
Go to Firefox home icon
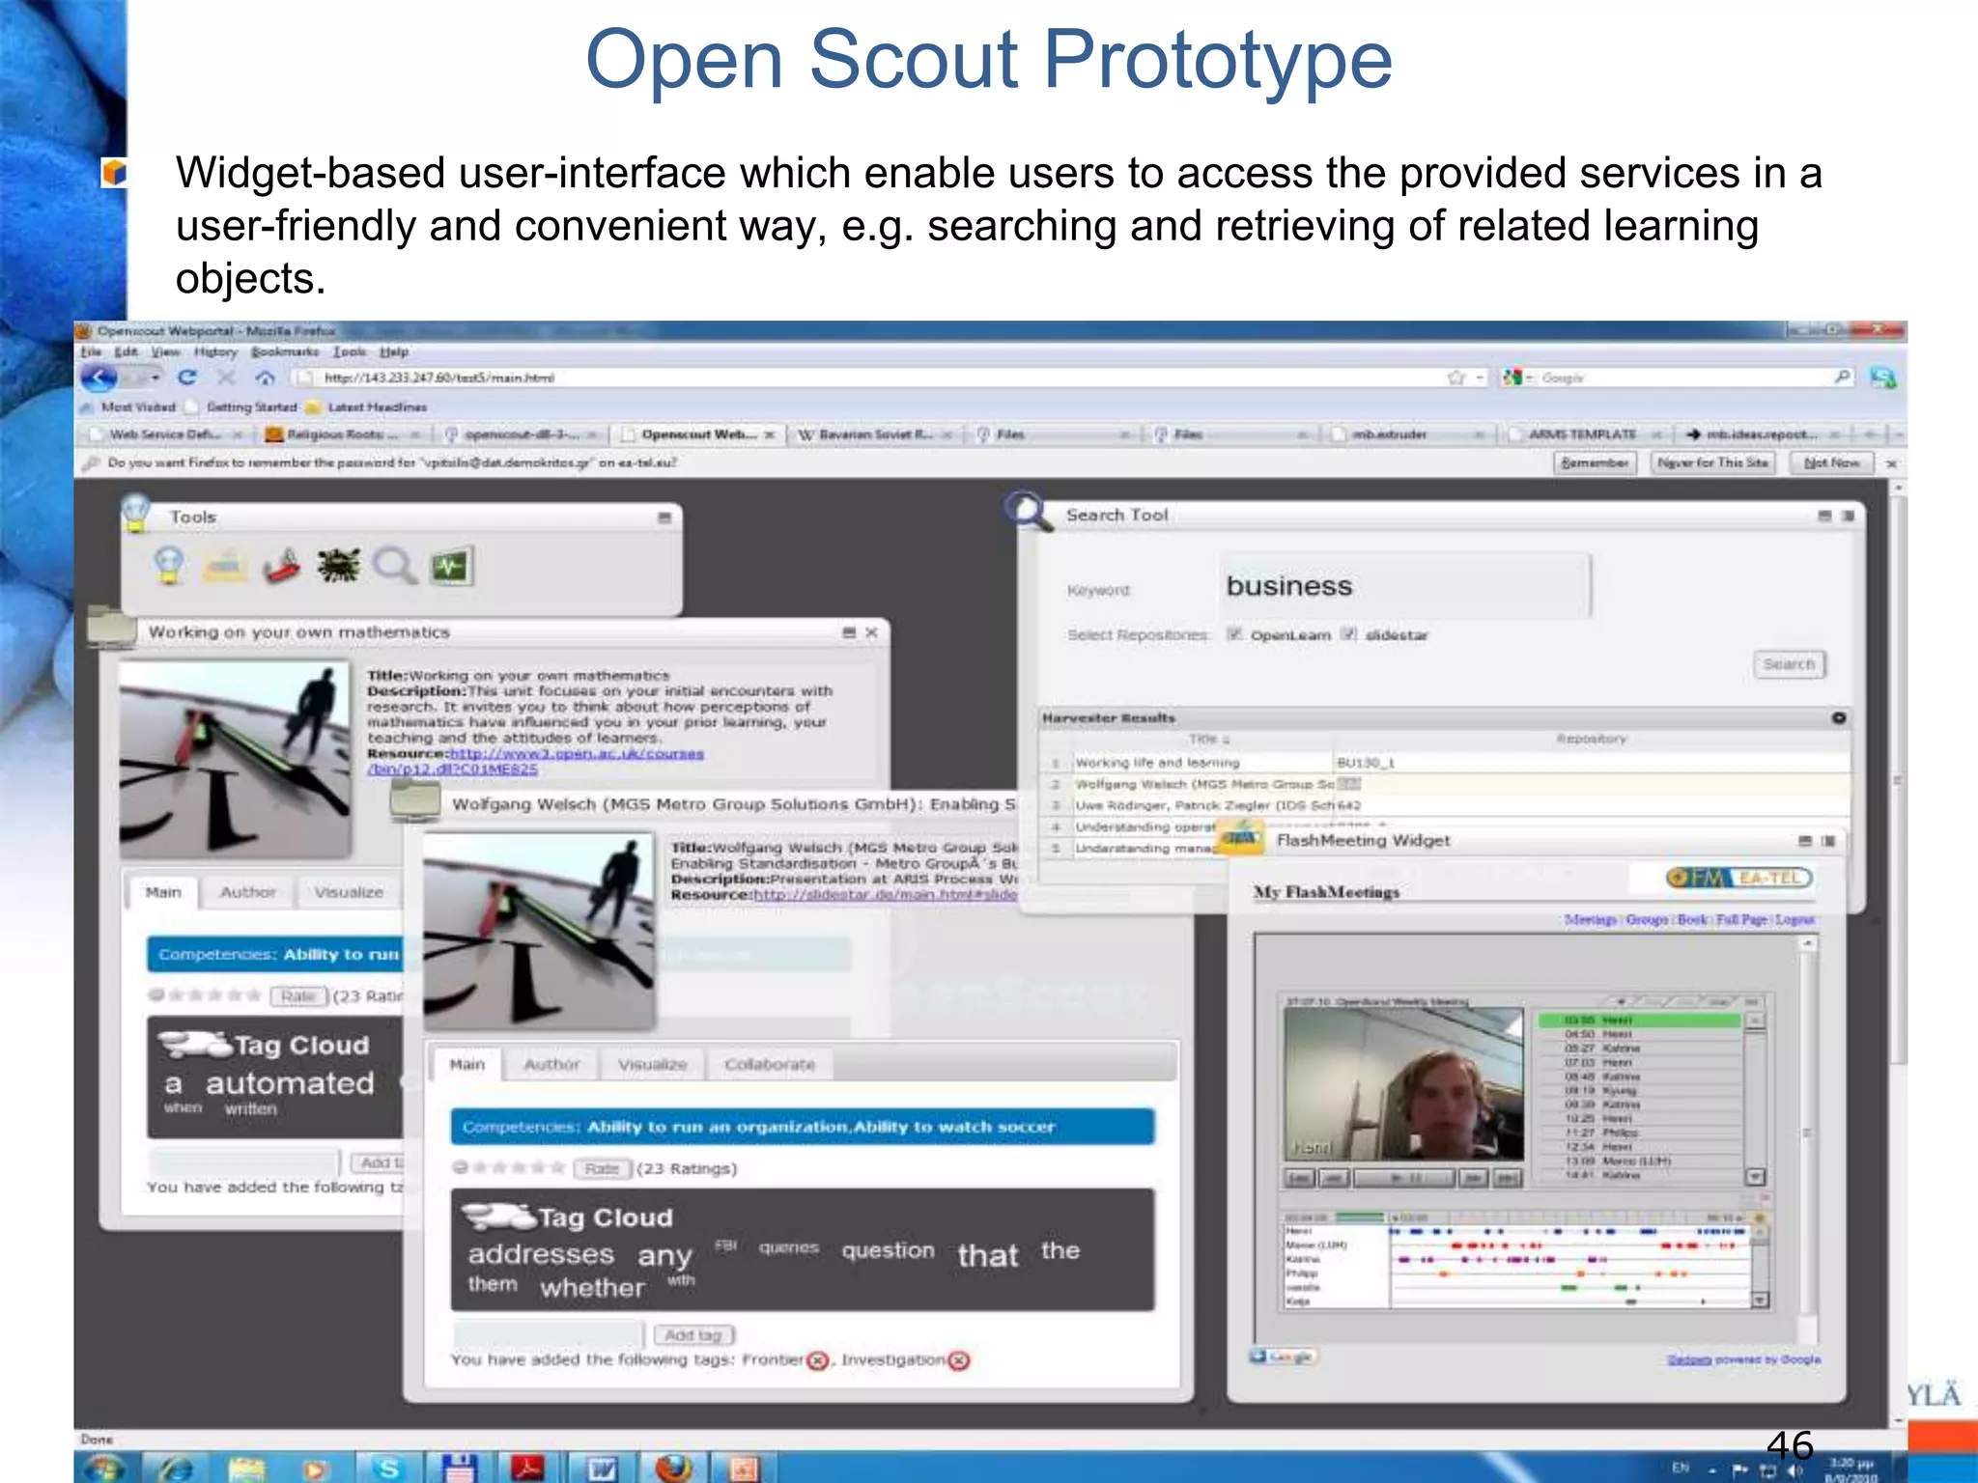click(x=265, y=378)
